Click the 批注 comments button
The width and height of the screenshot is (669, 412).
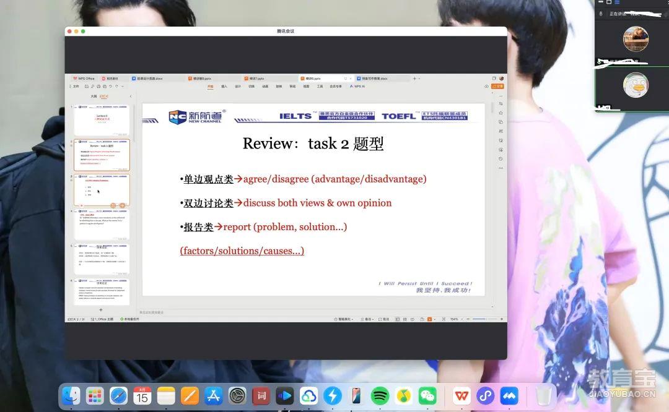(x=383, y=319)
